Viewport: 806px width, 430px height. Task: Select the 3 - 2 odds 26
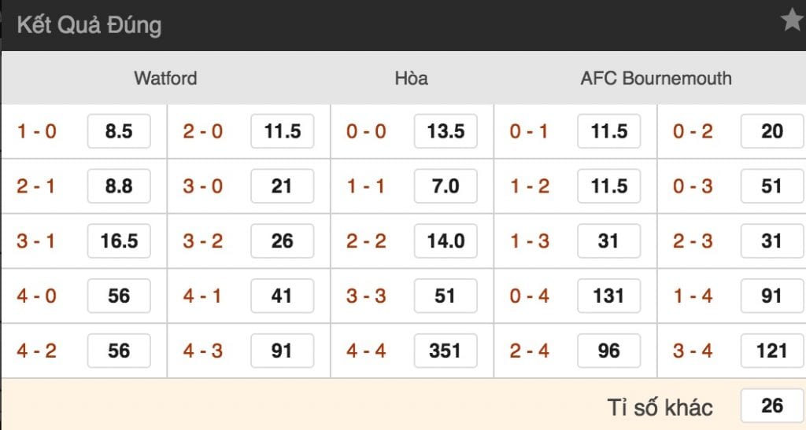point(283,241)
